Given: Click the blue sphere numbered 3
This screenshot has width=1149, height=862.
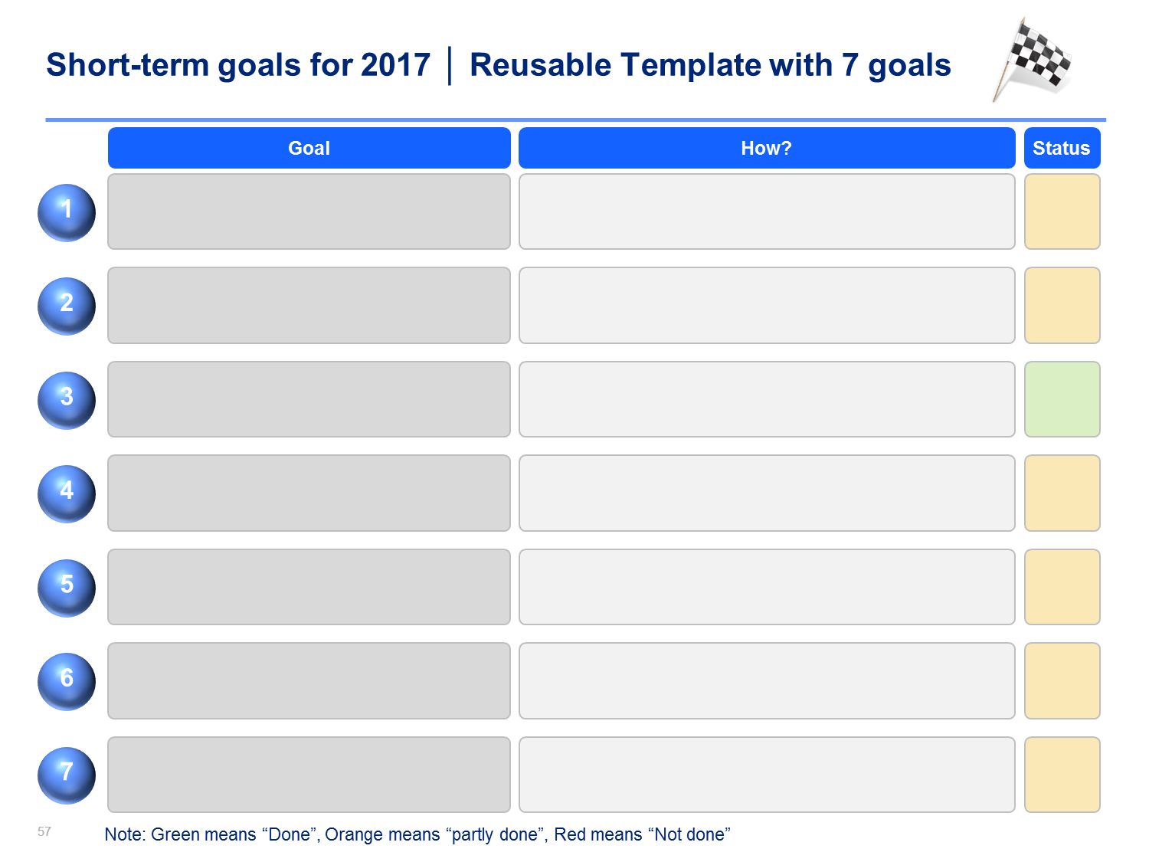Looking at the screenshot, I should click(67, 400).
